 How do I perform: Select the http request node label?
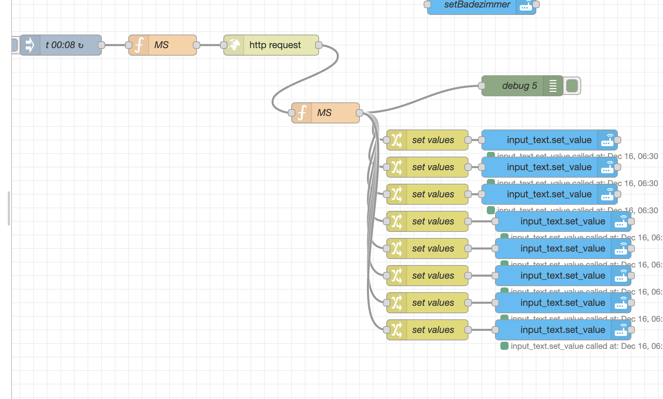click(275, 45)
